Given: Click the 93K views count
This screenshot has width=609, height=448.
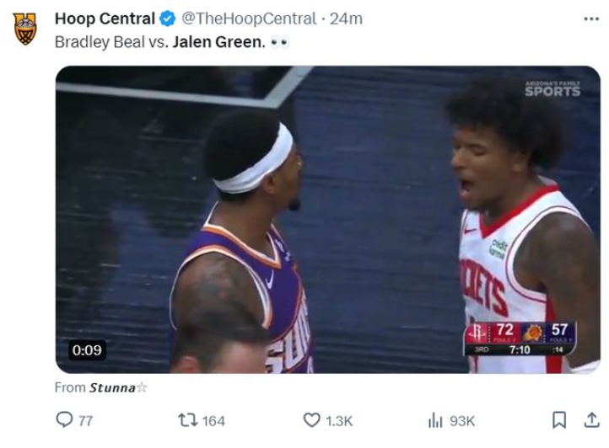Looking at the screenshot, I should coord(462,420).
